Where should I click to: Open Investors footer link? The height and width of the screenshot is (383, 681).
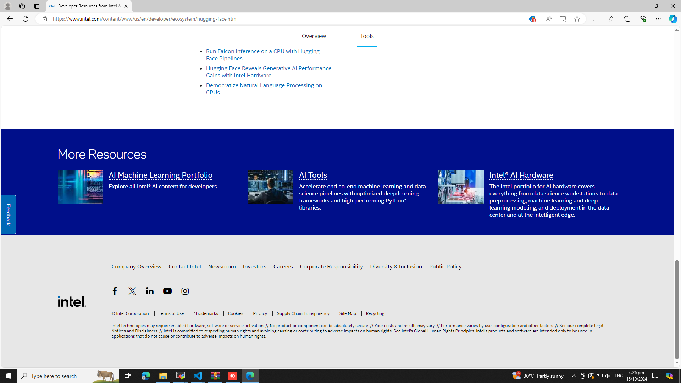(x=254, y=267)
